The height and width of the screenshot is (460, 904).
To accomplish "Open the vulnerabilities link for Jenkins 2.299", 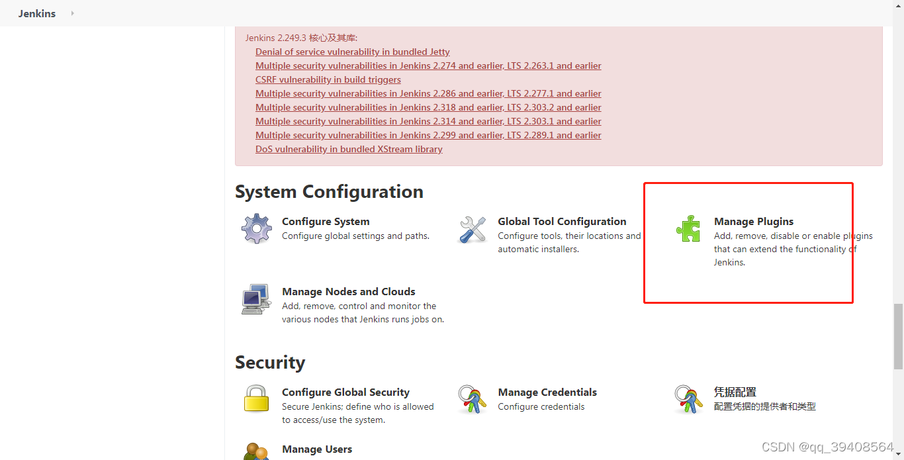I will pyautogui.click(x=428, y=135).
